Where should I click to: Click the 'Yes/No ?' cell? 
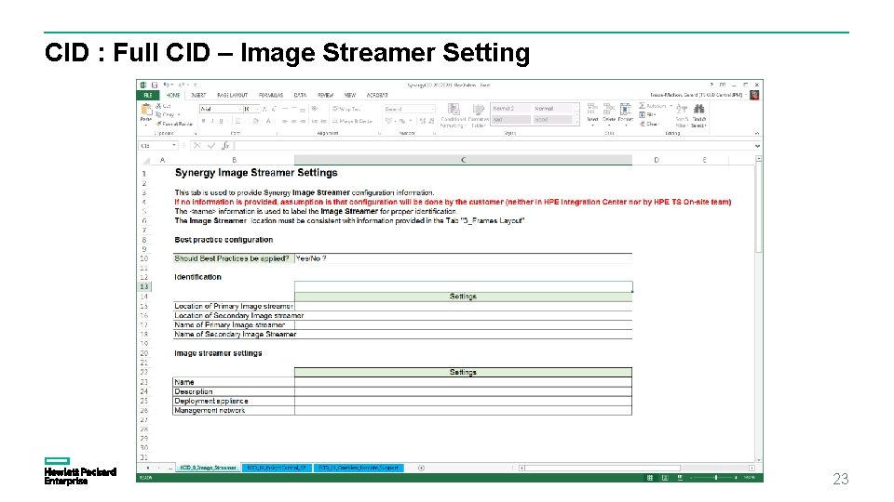pyautogui.click(x=463, y=258)
